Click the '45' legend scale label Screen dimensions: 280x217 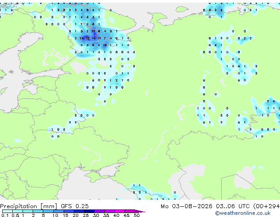pos(126,215)
